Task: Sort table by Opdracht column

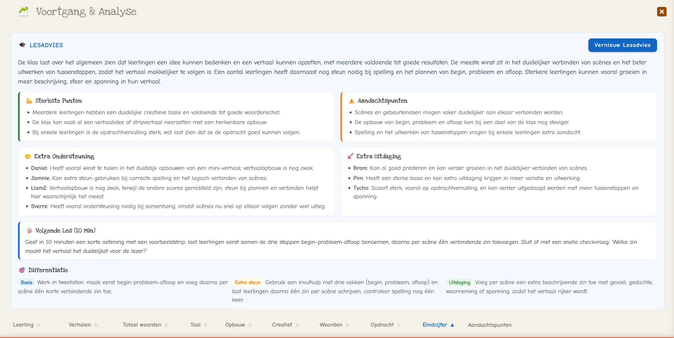Action: tap(385, 325)
